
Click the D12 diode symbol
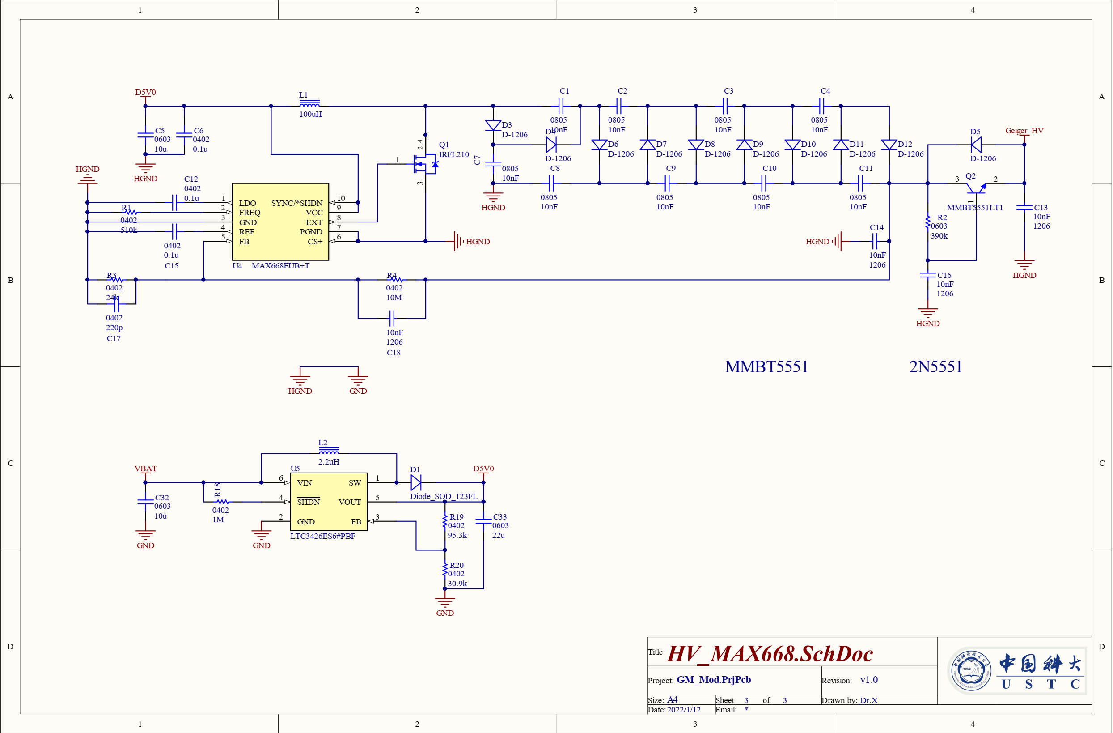point(889,145)
